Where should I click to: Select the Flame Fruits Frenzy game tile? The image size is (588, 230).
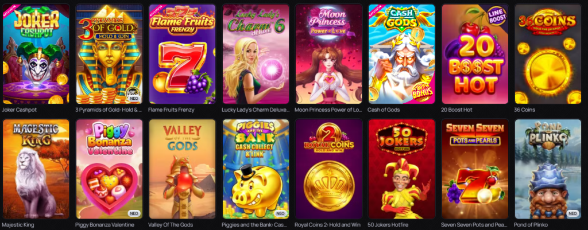[183, 54]
